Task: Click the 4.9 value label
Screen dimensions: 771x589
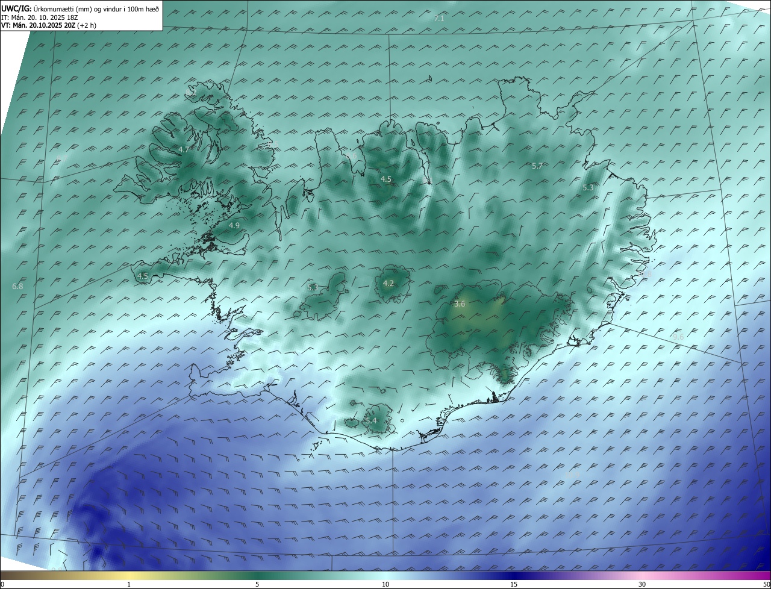Action: (234, 225)
